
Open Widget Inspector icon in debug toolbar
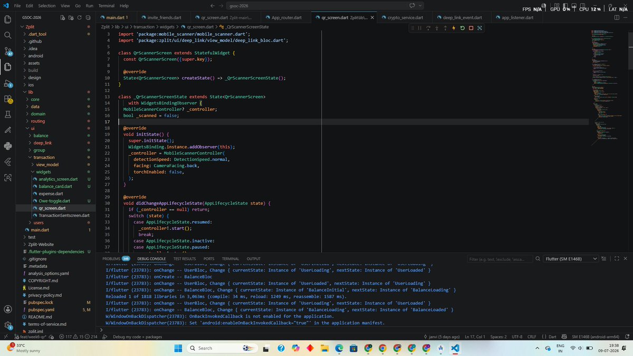479,28
